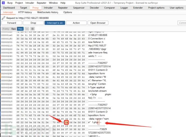Click offset cell 000001e0

pyautogui.click(x=7, y=35)
